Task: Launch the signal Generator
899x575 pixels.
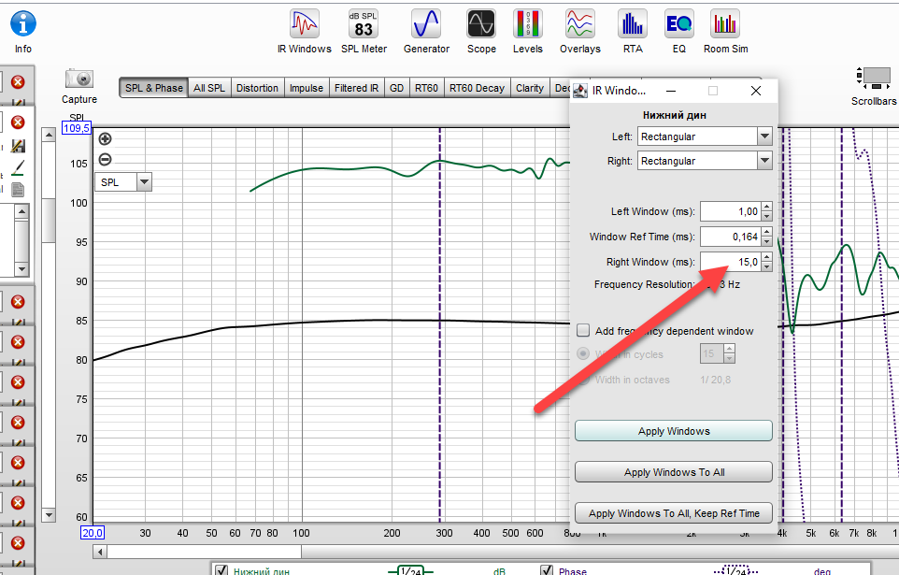Action: [426, 32]
